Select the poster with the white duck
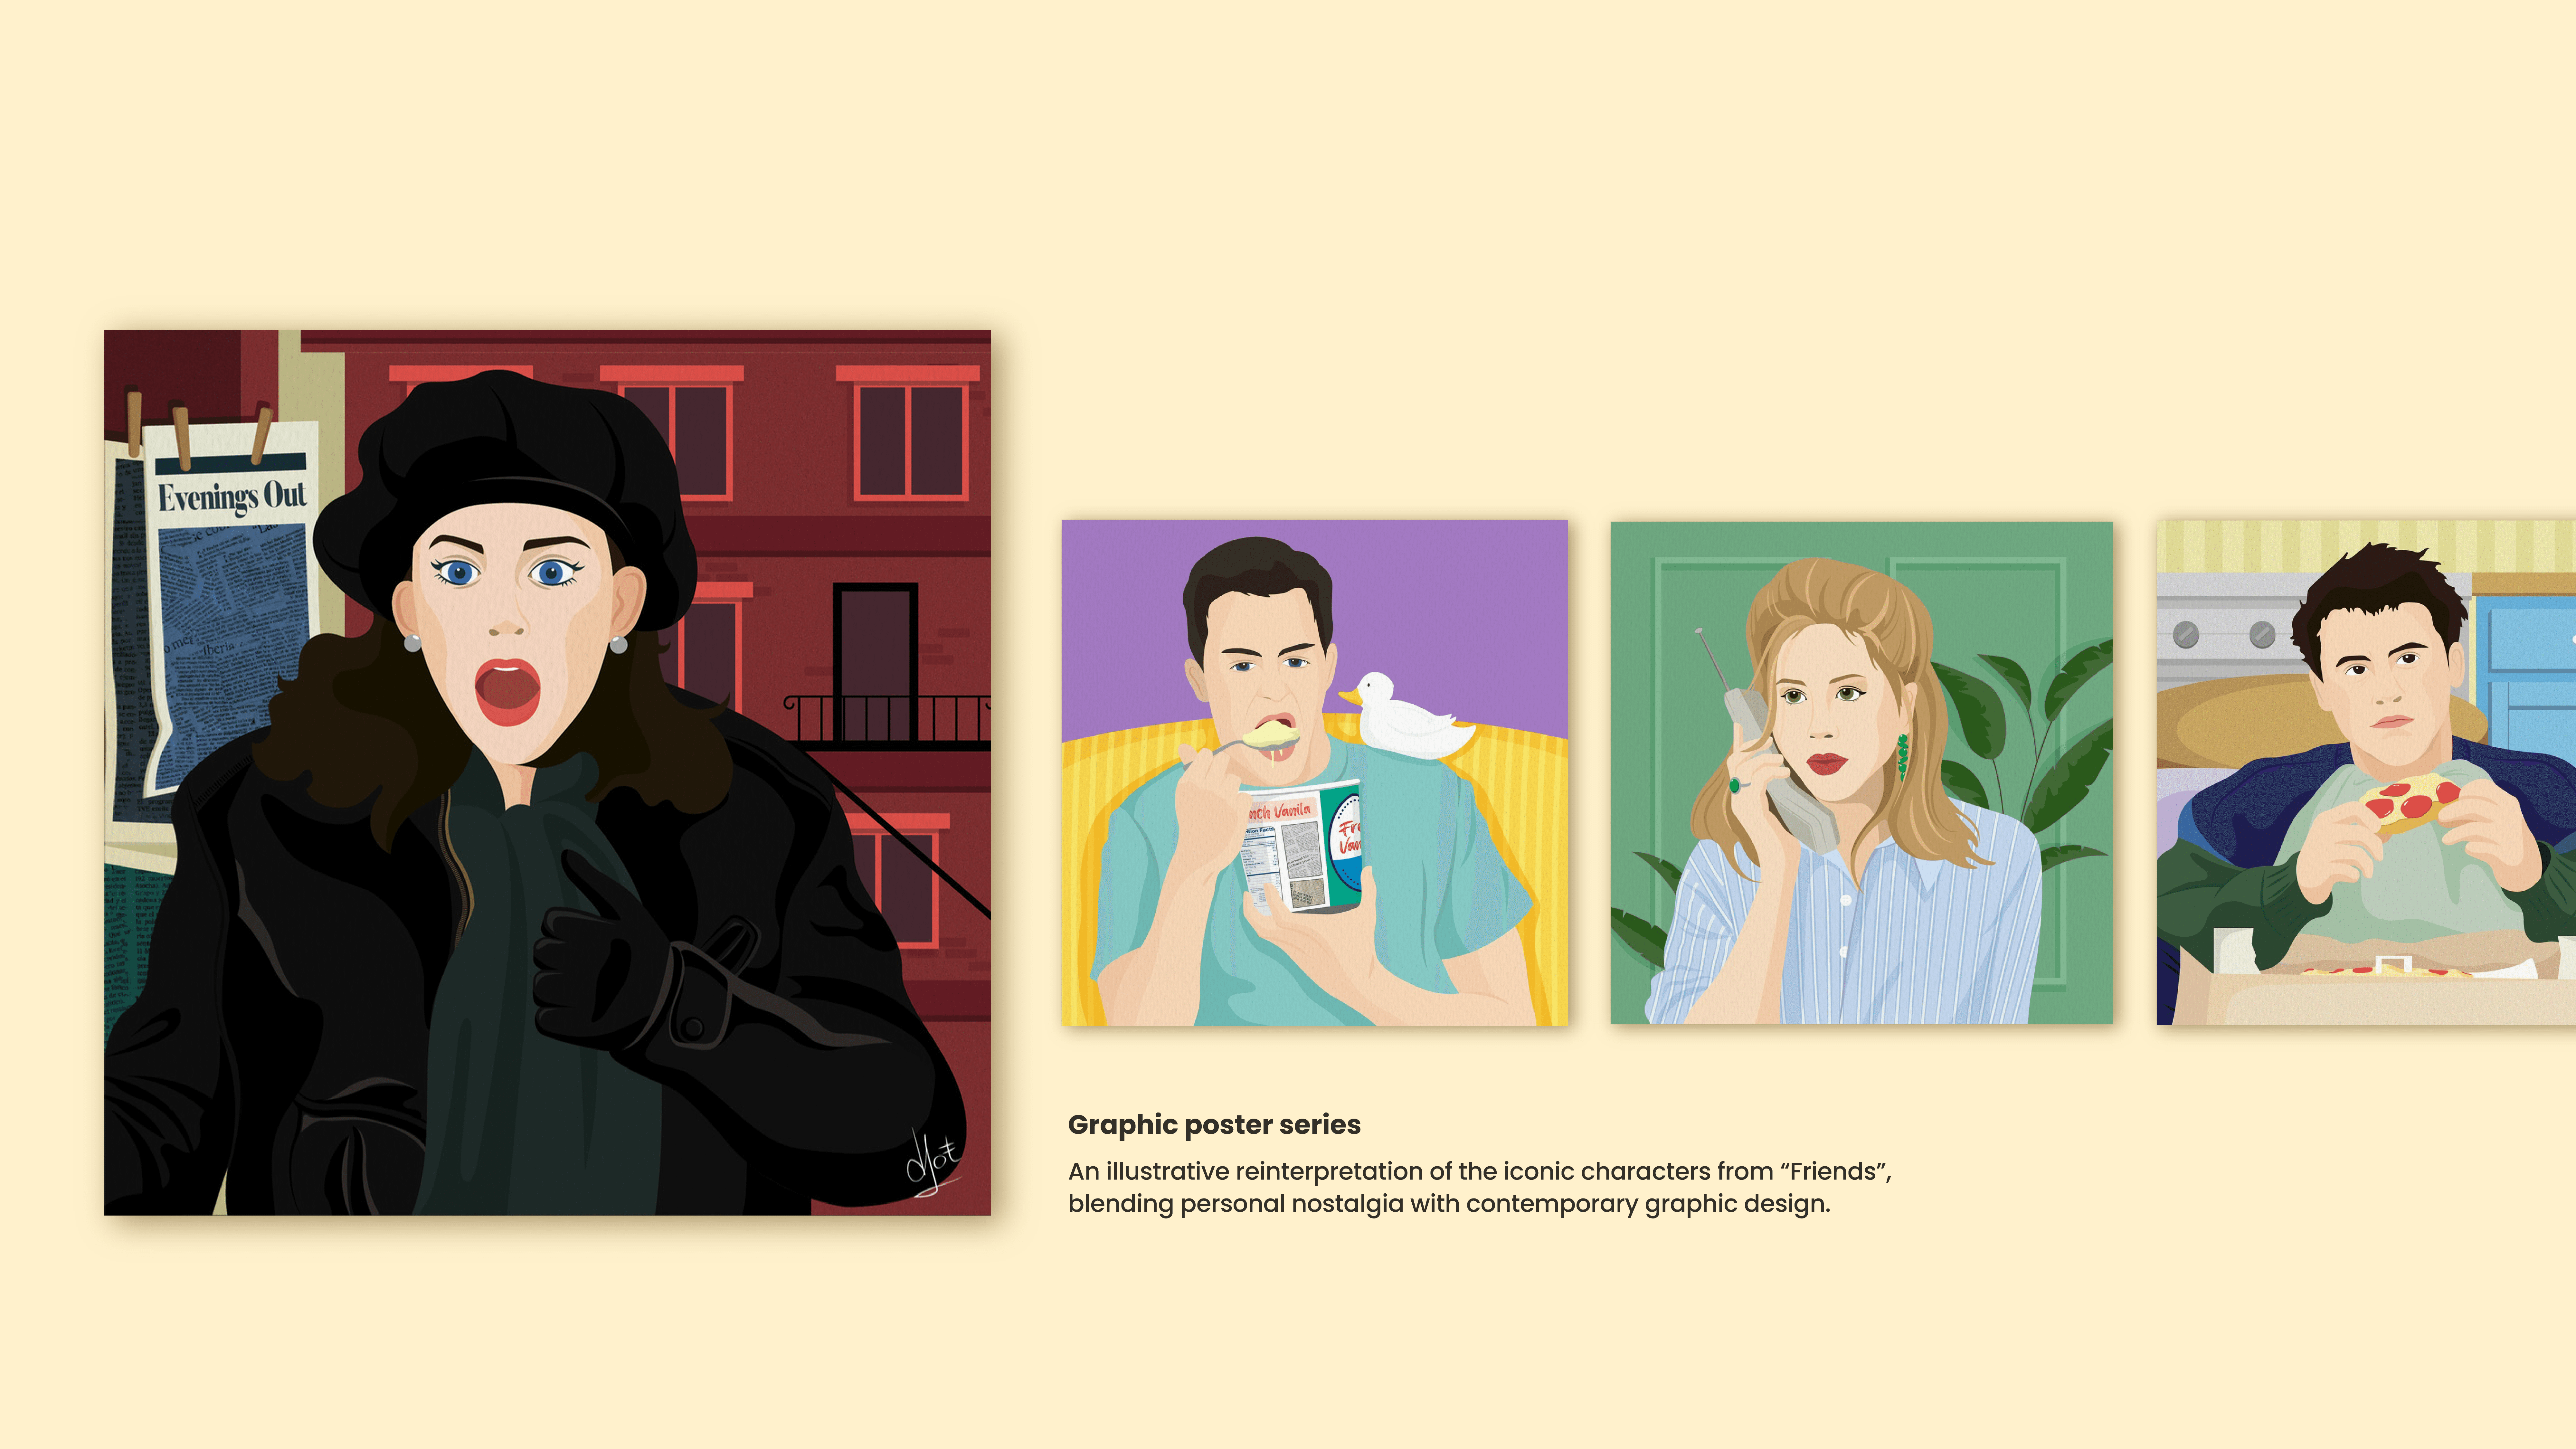This screenshot has height=1449, width=2576. click(x=1314, y=772)
